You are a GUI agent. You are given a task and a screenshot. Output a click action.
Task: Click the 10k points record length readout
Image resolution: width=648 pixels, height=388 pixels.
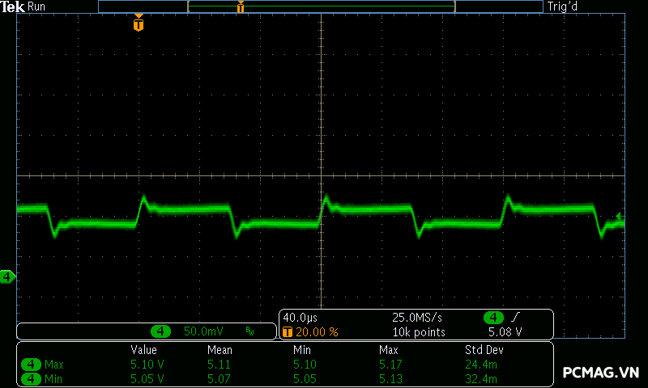tap(418, 331)
